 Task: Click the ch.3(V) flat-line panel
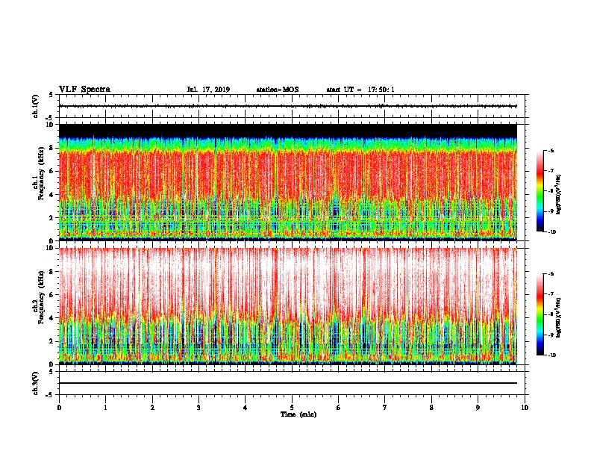[292, 383]
